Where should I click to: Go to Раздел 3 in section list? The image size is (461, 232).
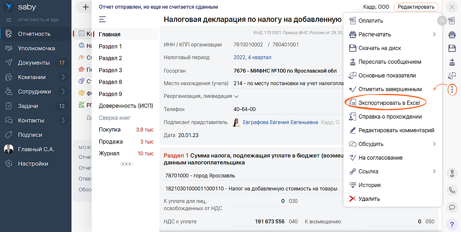pos(110,70)
